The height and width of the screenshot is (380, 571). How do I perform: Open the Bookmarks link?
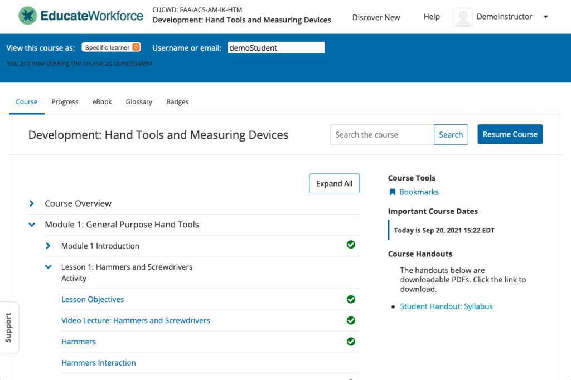[419, 192]
